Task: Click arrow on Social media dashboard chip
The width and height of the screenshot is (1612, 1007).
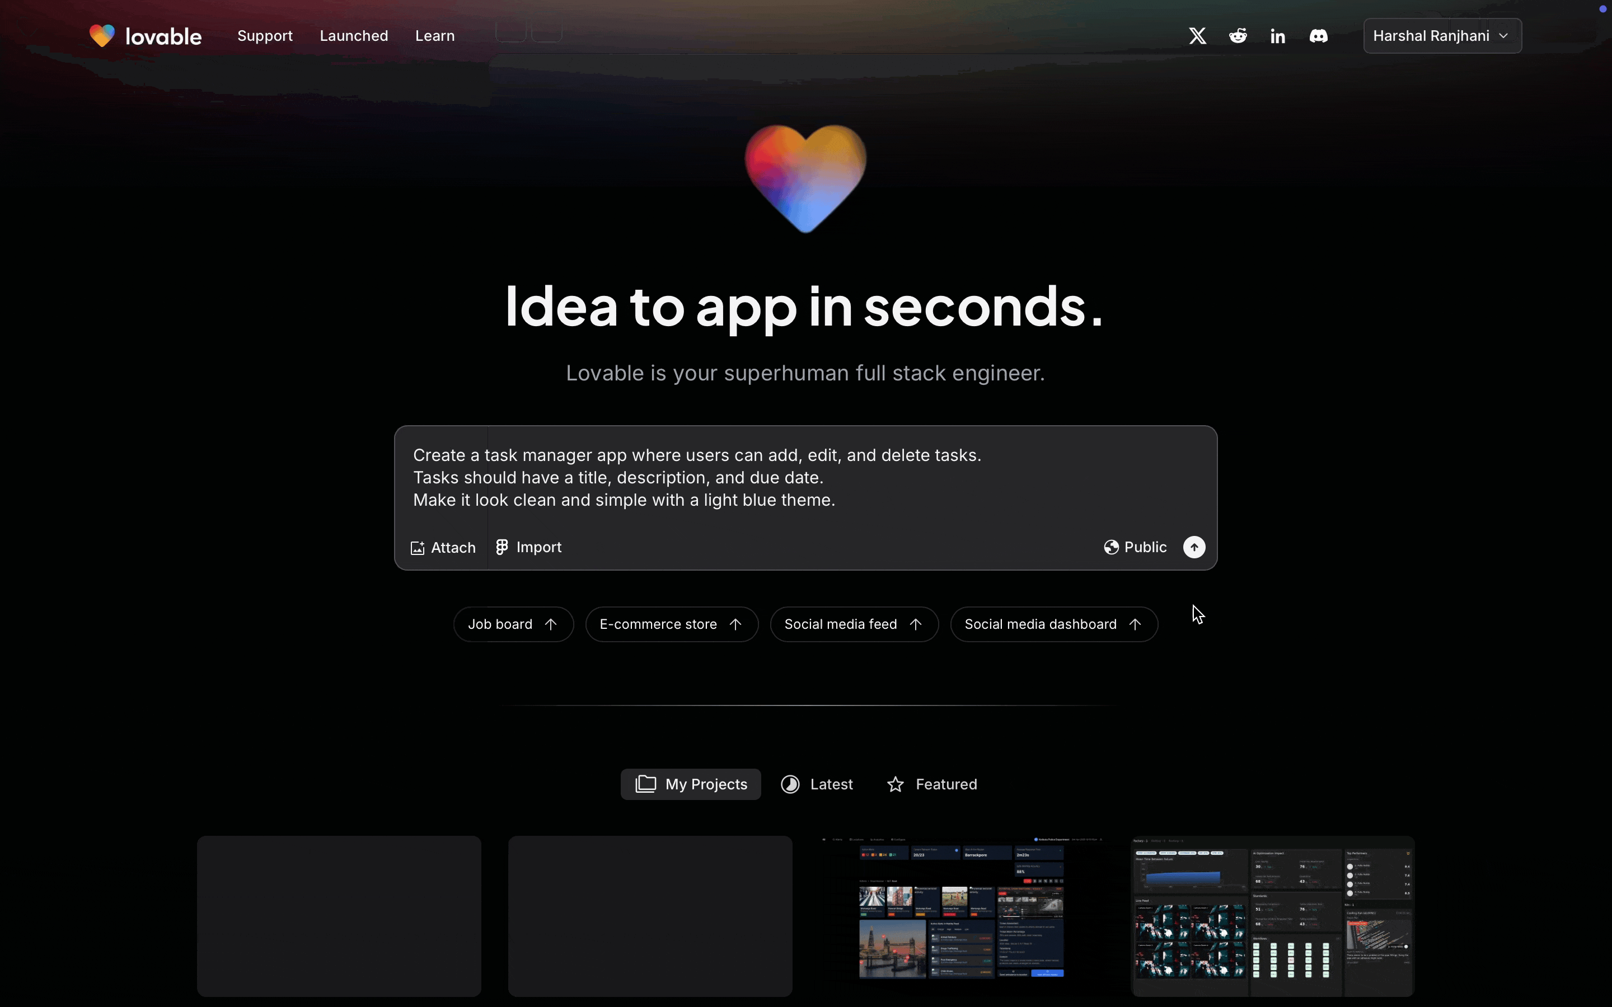Action: click(x=1135, y=624)
